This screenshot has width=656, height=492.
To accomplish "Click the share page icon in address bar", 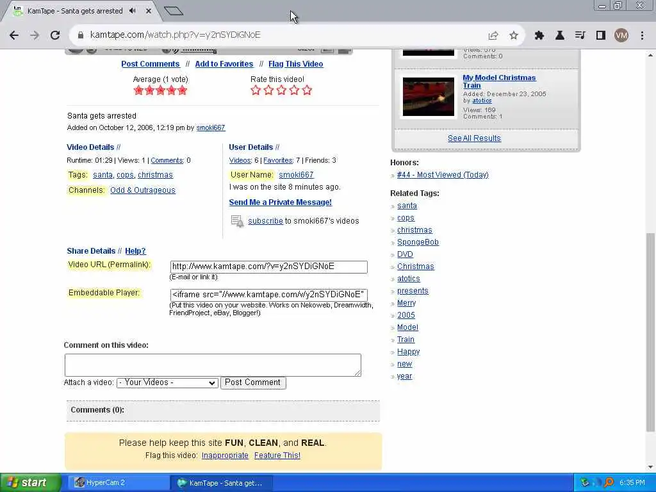I will pos(493,36).
